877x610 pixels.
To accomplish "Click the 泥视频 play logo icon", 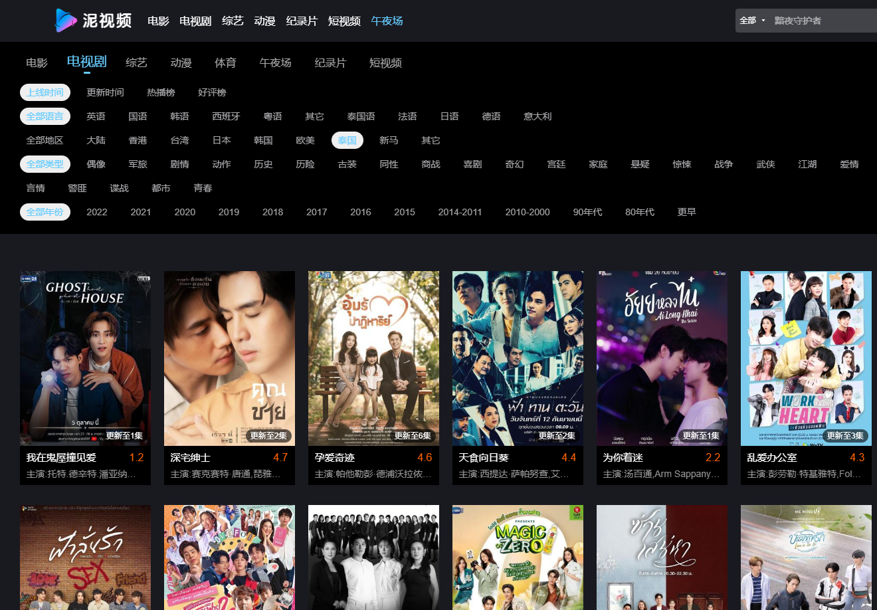I will tap(66, 21).
